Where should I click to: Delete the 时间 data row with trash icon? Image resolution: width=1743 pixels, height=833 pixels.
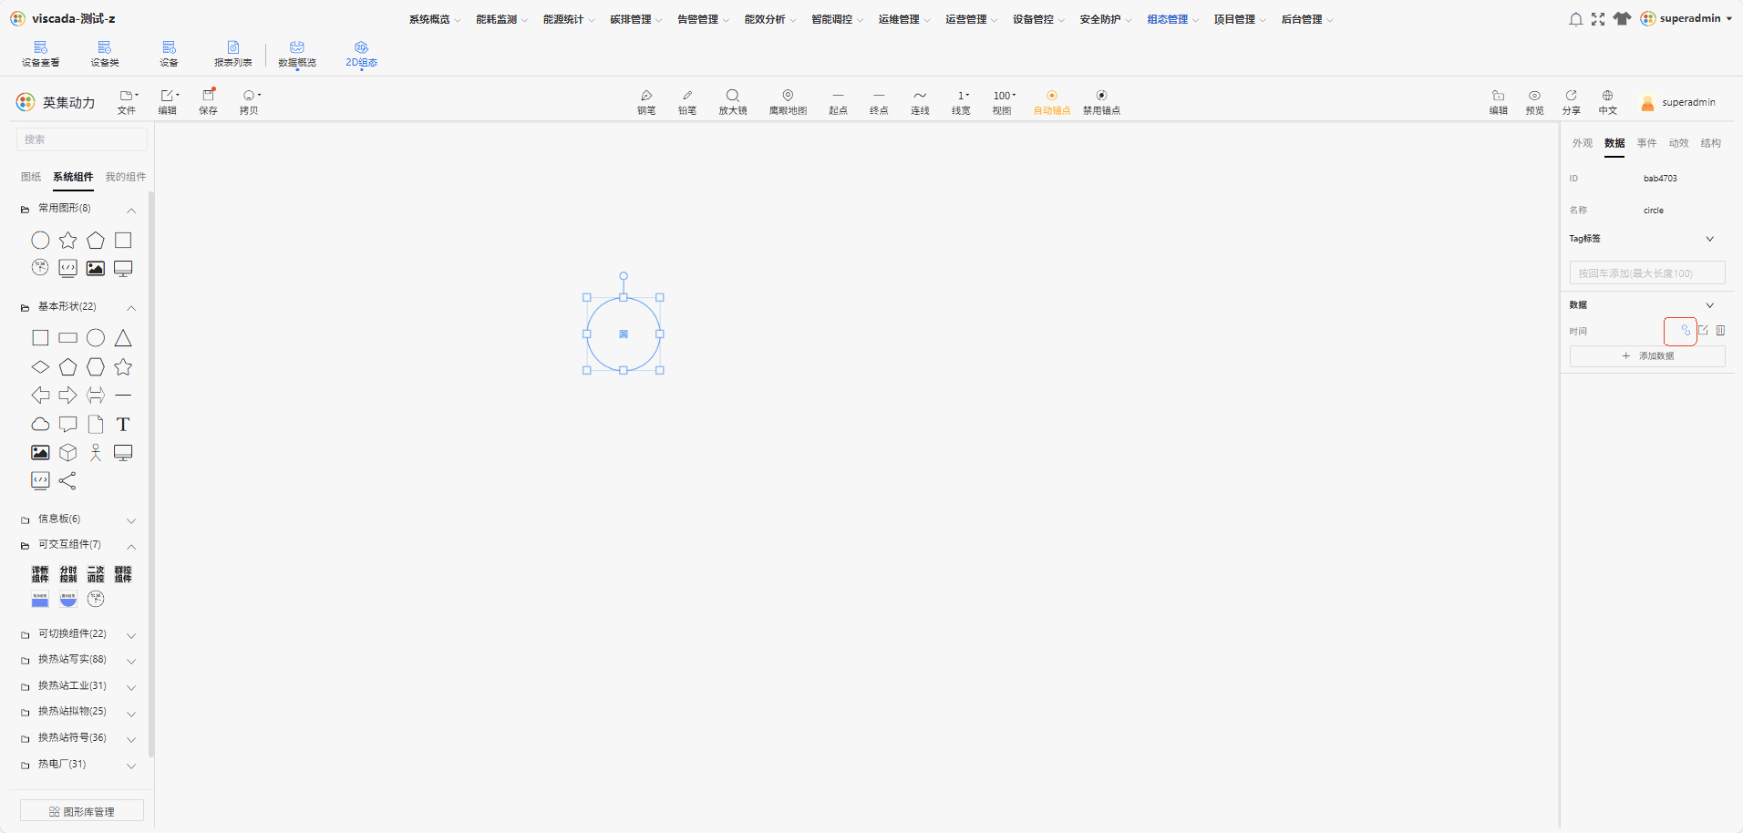(1721, 331)
